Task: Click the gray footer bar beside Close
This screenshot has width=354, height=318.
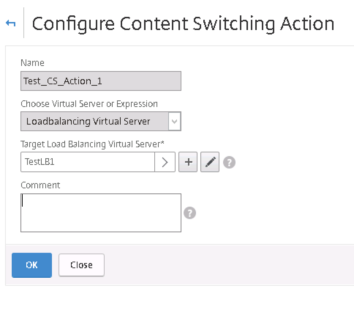Action: pos(226,265)
